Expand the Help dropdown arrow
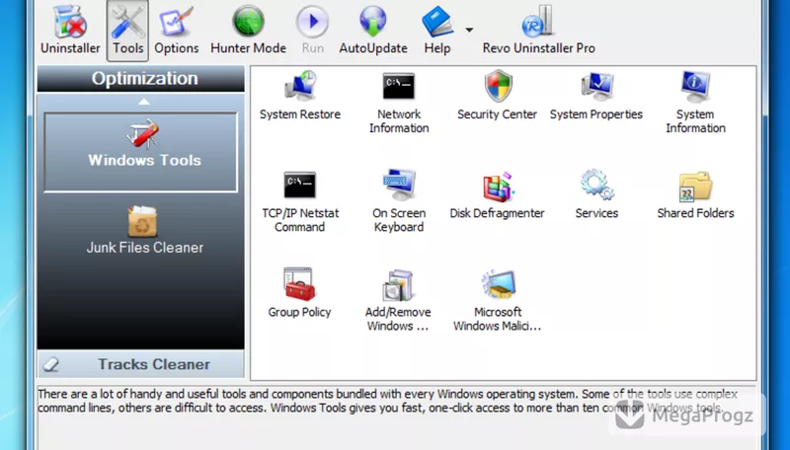 pyautogui.click(x=469, y=31)
